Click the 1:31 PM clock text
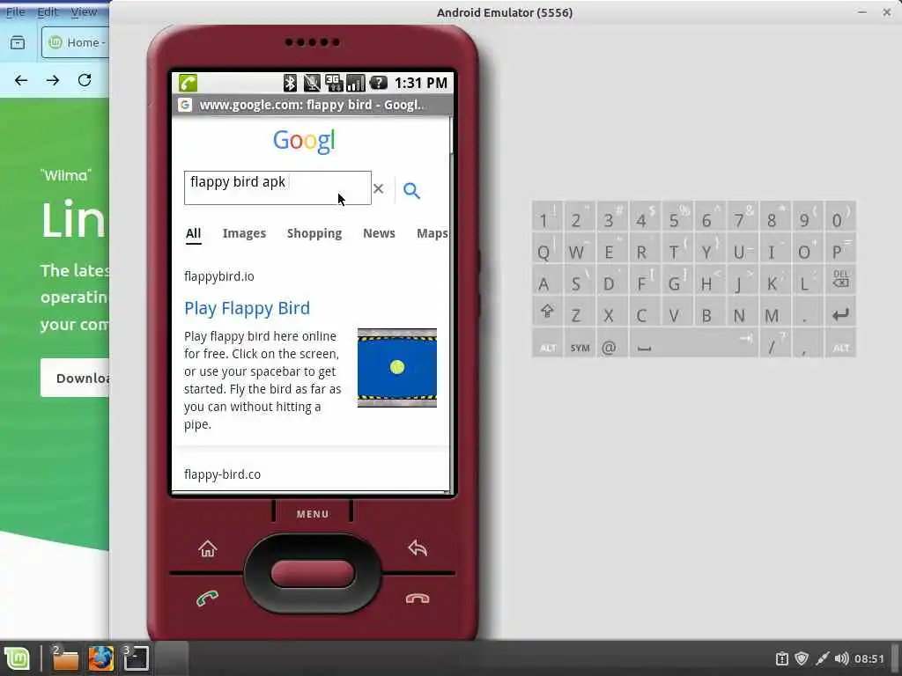The image size is (902, 676). click(x=421, y=83)
